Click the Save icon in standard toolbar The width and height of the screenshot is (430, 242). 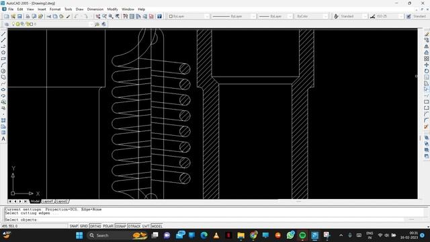[19, 16]
